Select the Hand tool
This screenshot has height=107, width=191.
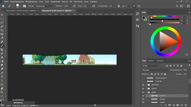2,88
